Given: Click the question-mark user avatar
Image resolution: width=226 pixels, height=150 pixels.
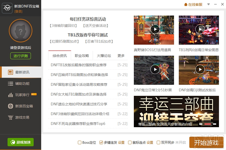Looking at the screenshot, I should (21, 31).
